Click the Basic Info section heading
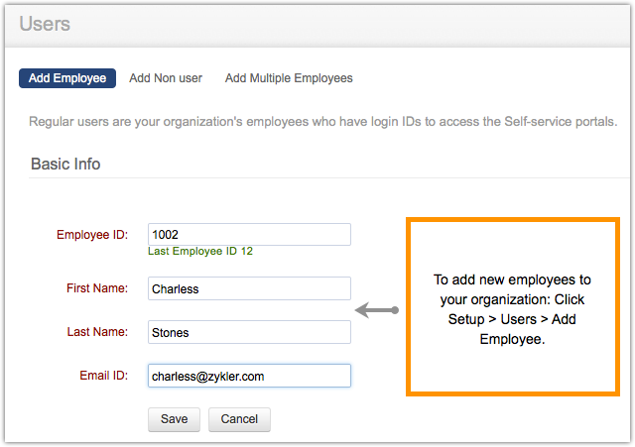 pos(65,164)
